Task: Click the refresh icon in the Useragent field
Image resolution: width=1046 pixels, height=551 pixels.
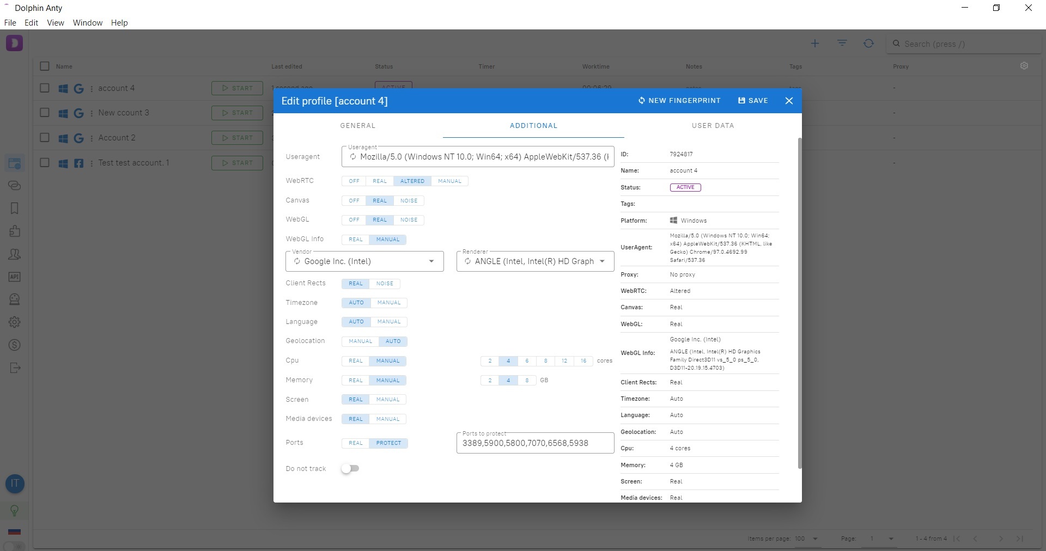Action: tap(353, 157)
